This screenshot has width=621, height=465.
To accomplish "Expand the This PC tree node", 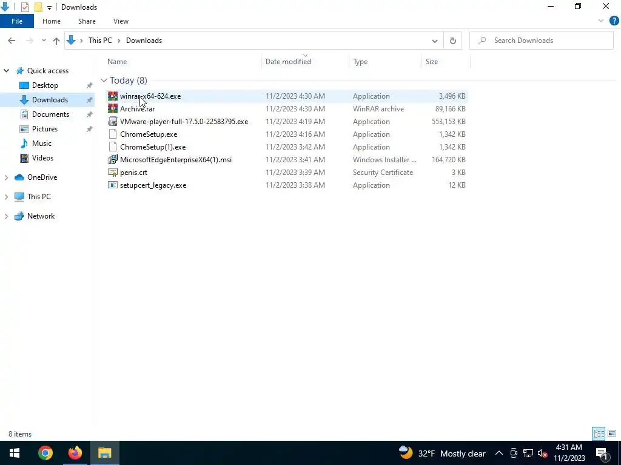I will pos(6,197).
